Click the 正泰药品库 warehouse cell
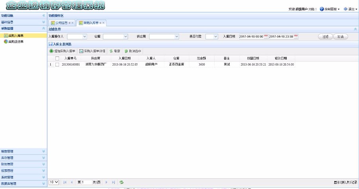 tap(177, 64)
